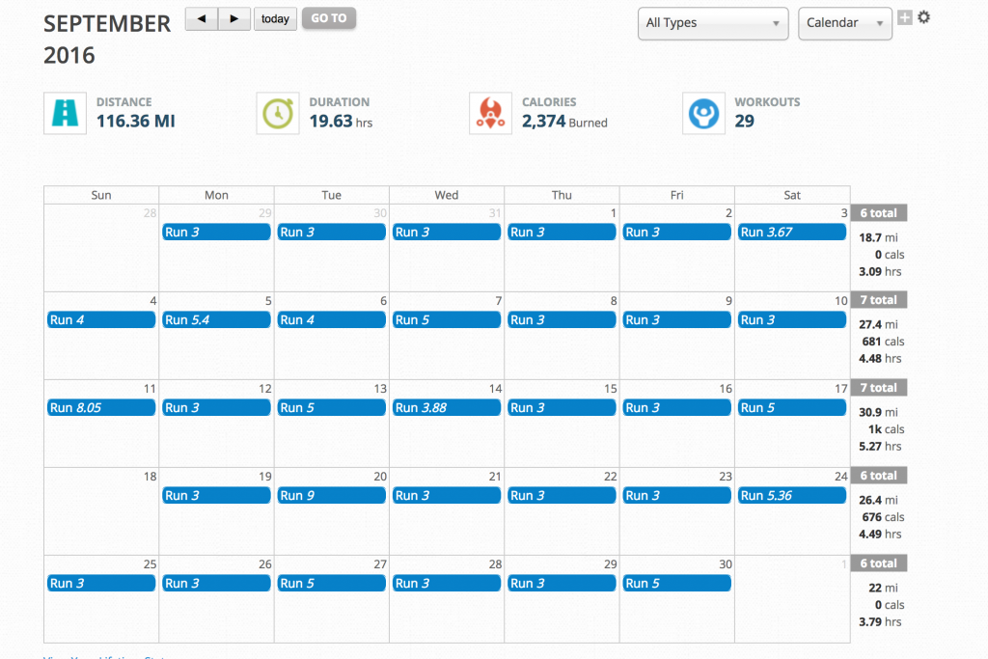Screen dimensions: 988x659
Task: Click the 6 total label for first week
Action: pyautogui.click(x=879, y=213)
